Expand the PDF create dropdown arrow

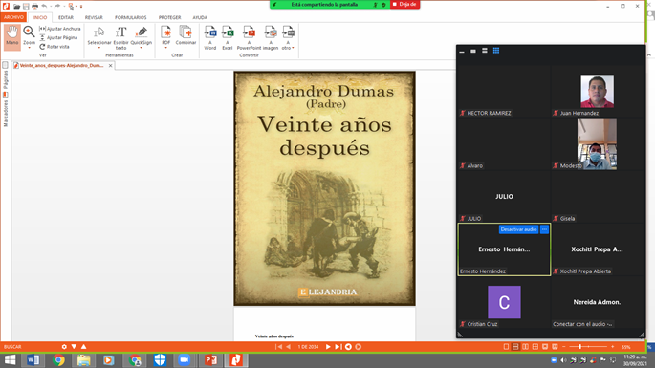[165, 48]
